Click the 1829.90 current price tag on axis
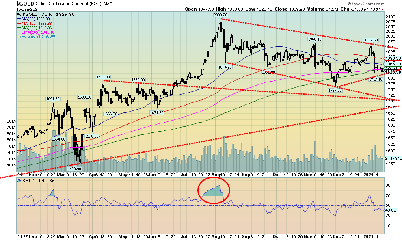402x240 pixels. pyautogui.click(x=393, y=72)
